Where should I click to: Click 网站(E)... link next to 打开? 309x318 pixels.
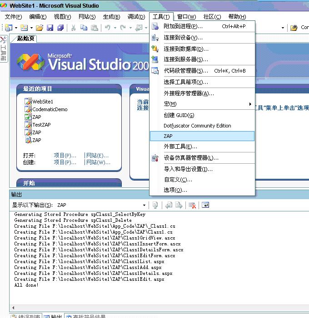click(97, 156)
